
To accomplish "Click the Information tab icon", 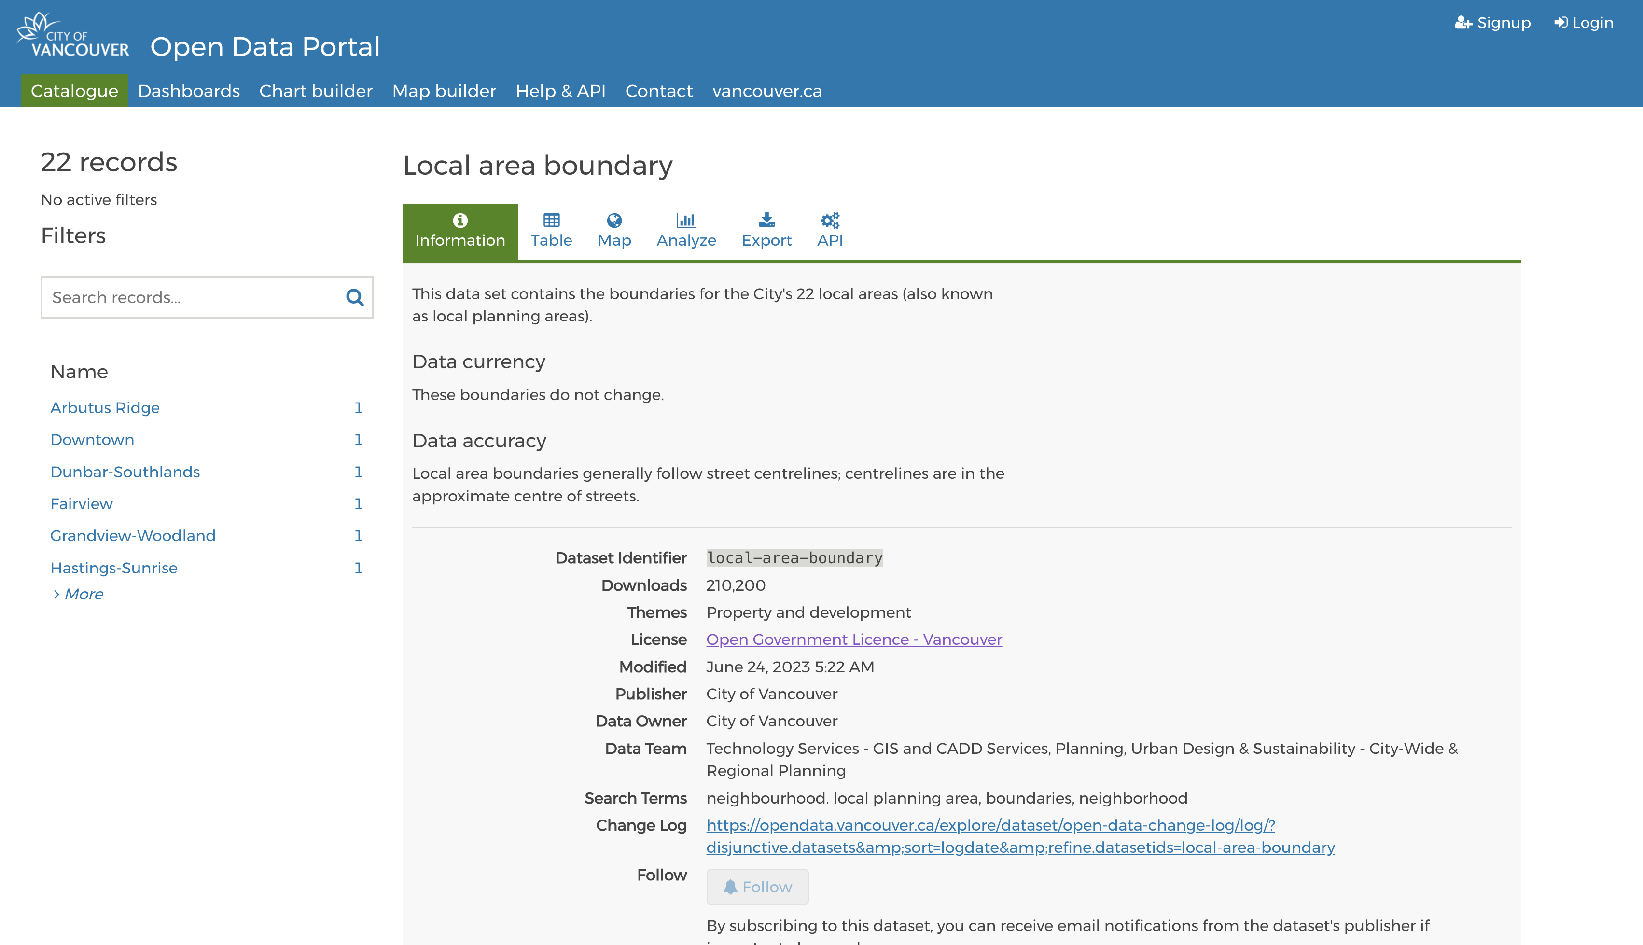I will pos(460,221).
